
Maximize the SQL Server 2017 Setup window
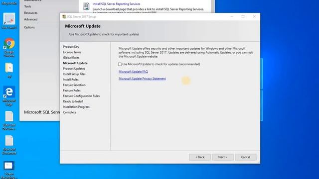click(243, 16)
